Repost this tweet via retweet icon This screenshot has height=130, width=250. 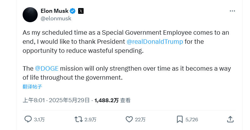tap(78, 119)
